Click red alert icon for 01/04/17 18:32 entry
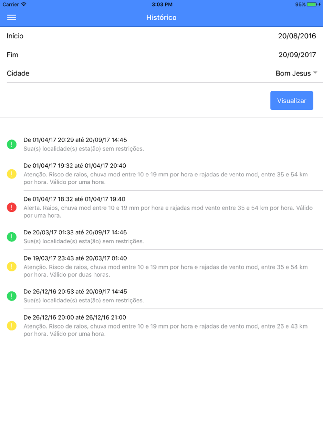 point(12,207)
